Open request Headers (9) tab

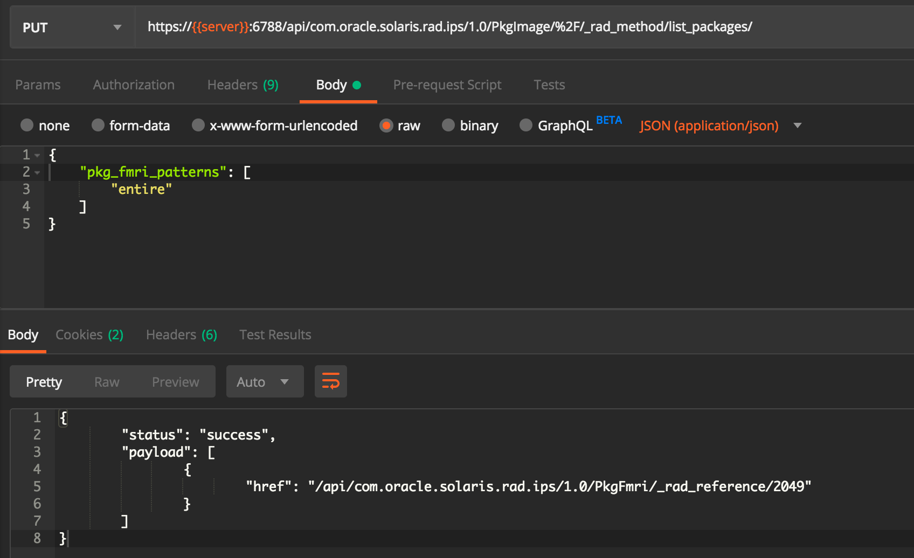pos(243,85)
